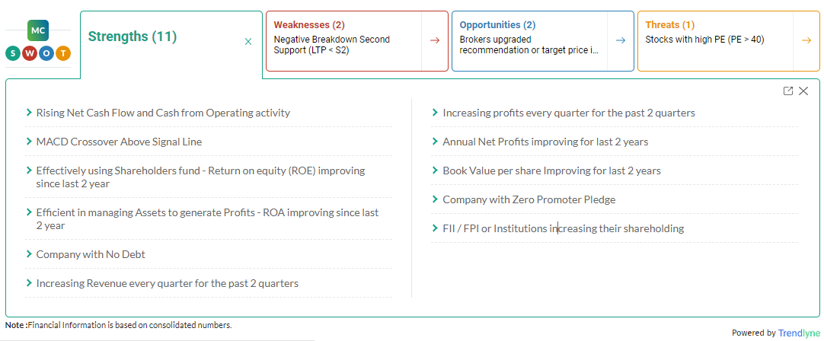Close the Strengths tab with teal X
The image size is (824, 341).
248,42
